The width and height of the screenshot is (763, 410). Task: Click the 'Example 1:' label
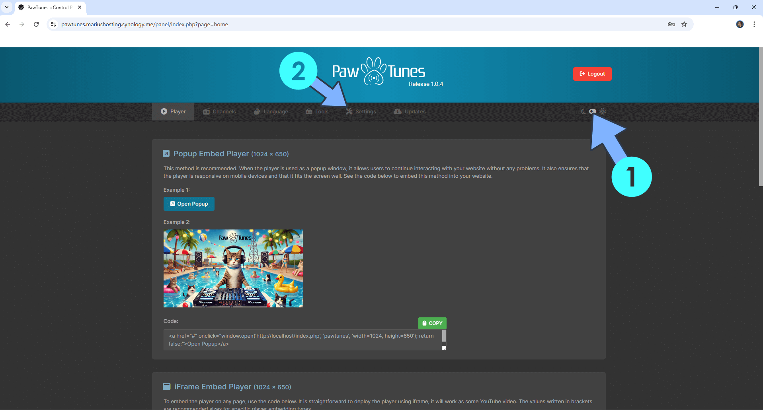coord(177,190)
